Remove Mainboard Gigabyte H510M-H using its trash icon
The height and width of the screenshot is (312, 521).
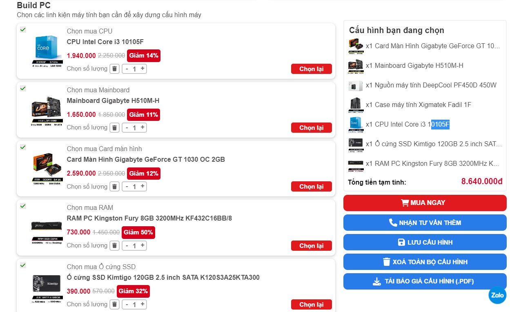[x=115, y=127]
